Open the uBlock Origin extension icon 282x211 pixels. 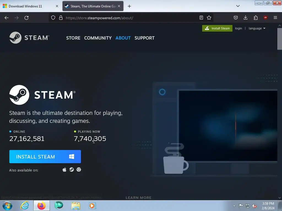265,17
